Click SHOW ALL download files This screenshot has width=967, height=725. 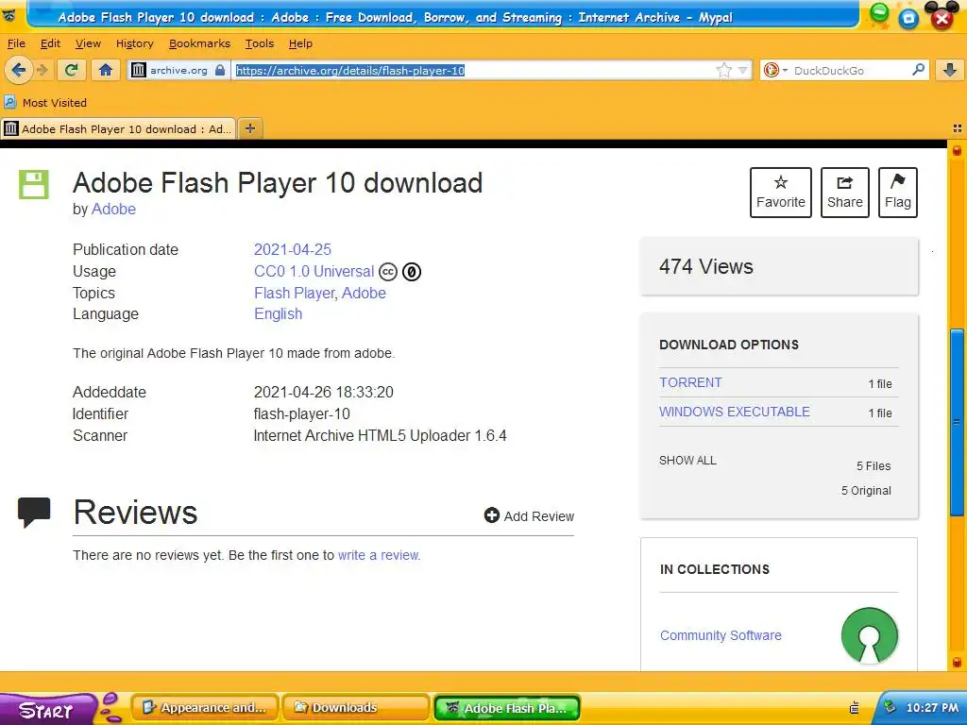pos(687,461)
